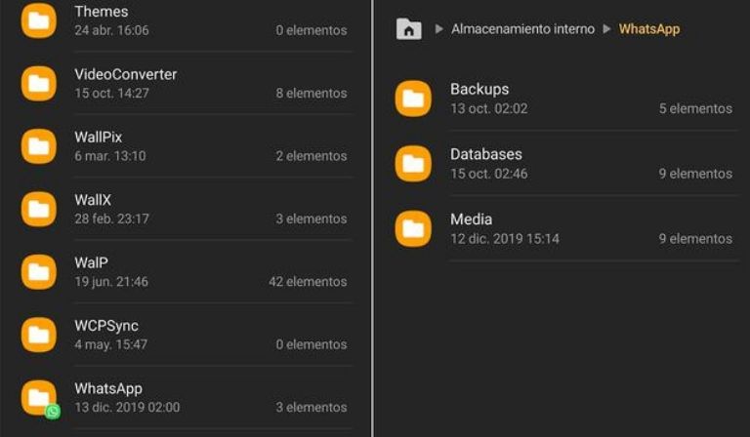
Task: Open the Databases folder icon
Action: [x=413, y=163]
